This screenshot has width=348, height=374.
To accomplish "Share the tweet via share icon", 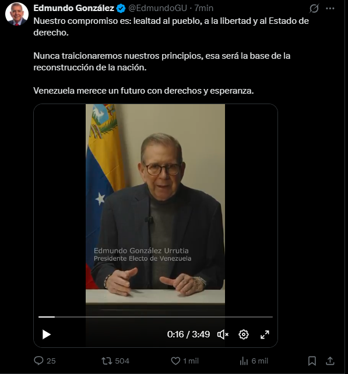I will point(330,361).
